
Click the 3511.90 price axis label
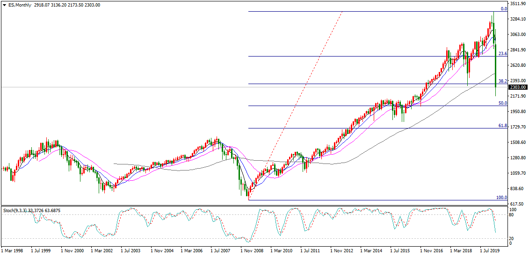click(519, 4)
